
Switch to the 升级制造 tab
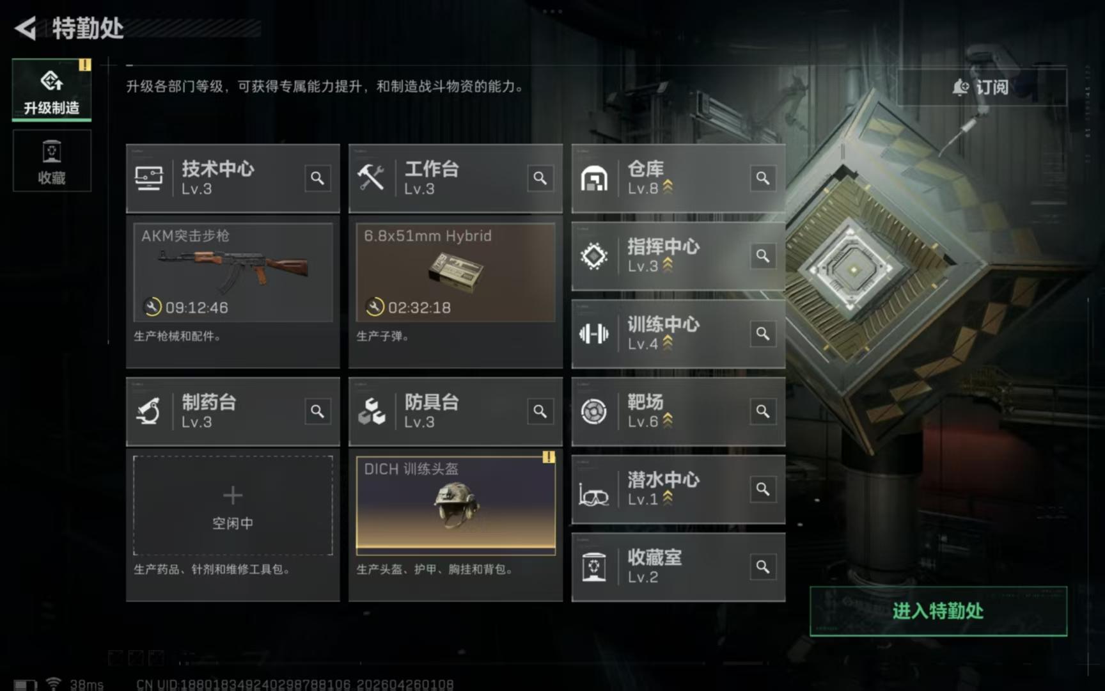52,90
